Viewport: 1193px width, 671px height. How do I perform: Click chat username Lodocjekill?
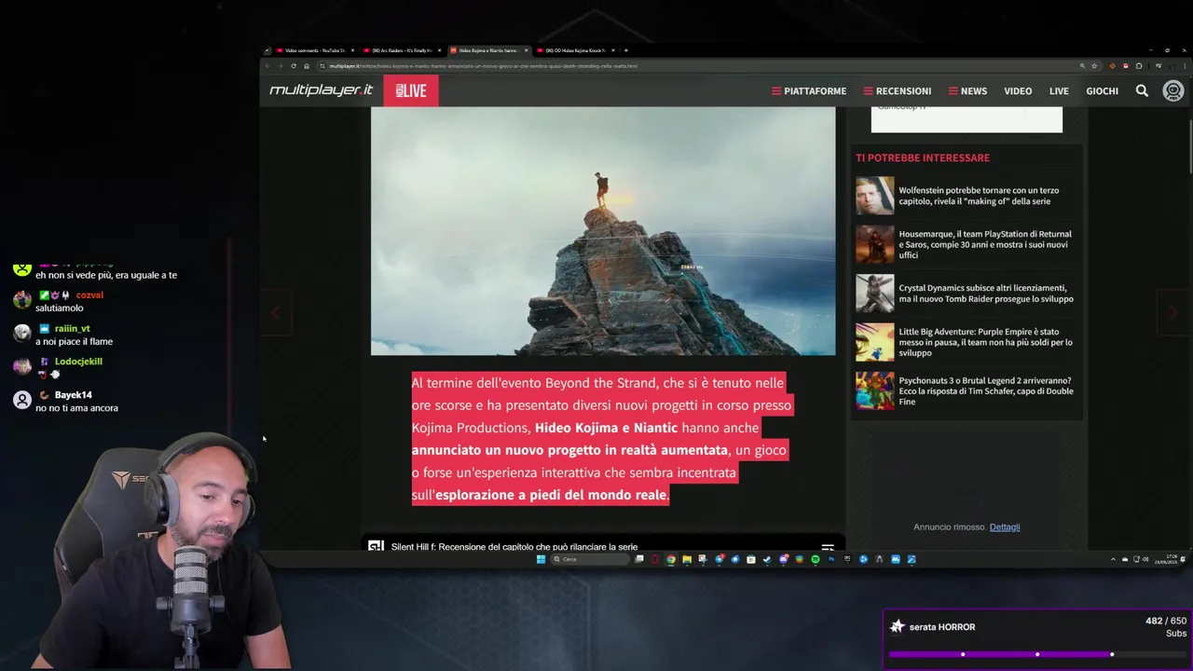[78, 361]
